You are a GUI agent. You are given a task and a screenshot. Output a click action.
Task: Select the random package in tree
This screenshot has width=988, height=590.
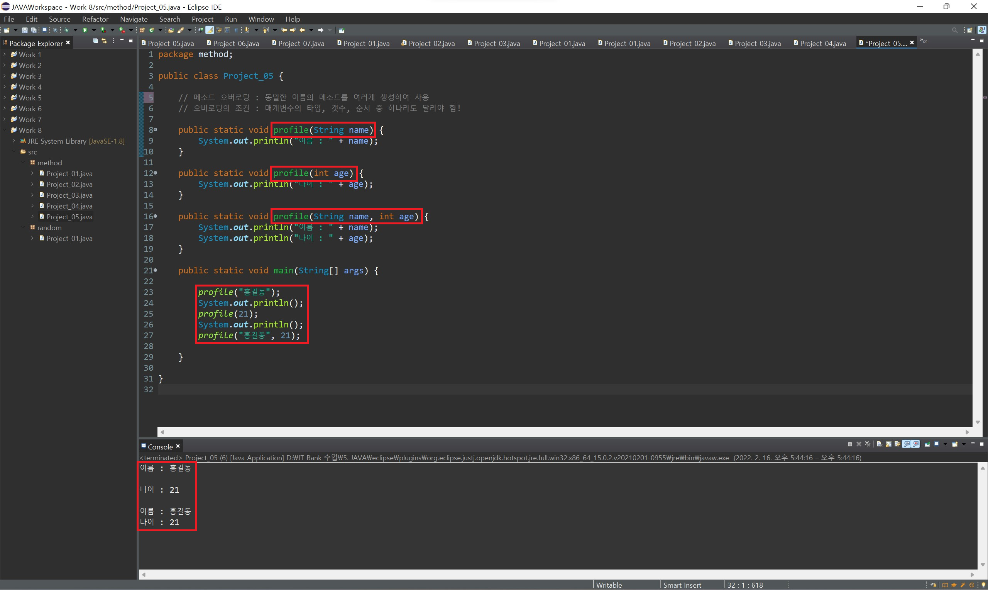tap(49, 228)
